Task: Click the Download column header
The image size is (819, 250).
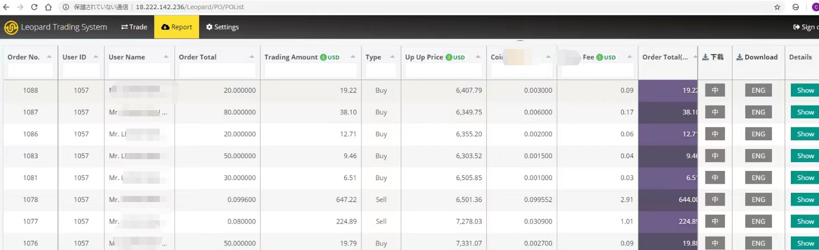Action: click(x=757, y=57)
